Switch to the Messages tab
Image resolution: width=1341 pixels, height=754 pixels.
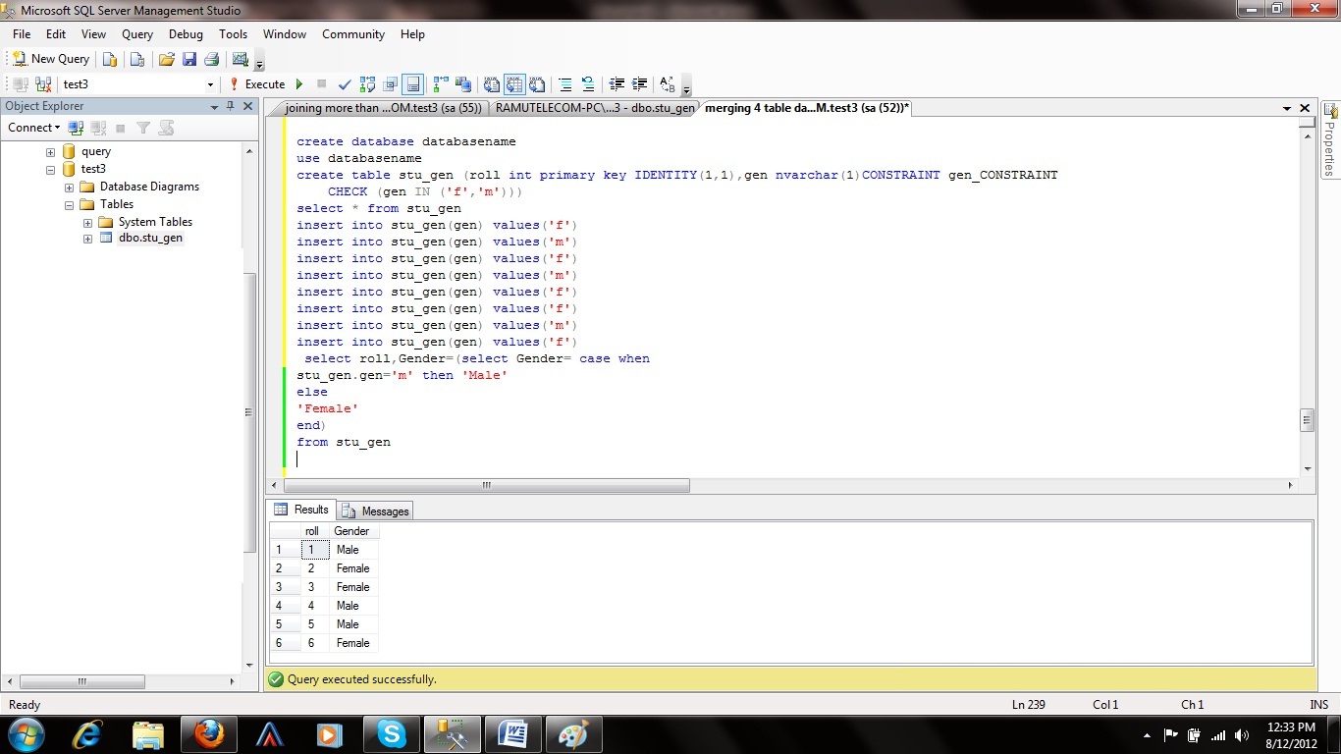(x=376, y=511)
